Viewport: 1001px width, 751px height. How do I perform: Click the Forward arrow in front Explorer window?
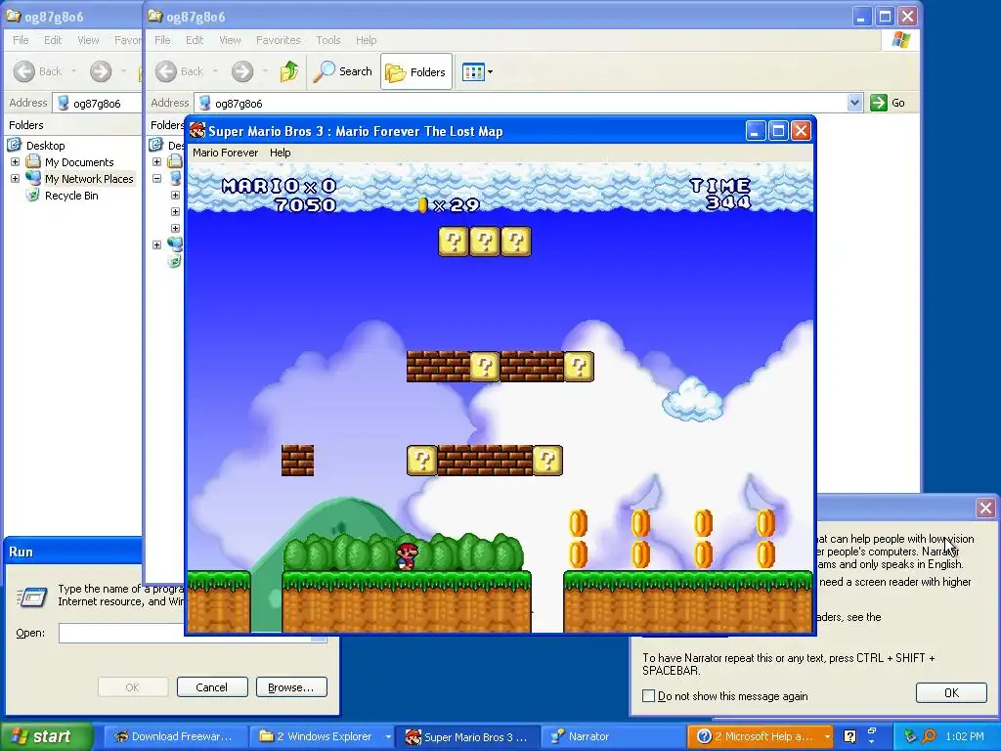(x=242, y=71)
